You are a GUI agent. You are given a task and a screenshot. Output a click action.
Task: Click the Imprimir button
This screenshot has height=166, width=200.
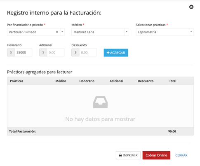pos(128,155)
